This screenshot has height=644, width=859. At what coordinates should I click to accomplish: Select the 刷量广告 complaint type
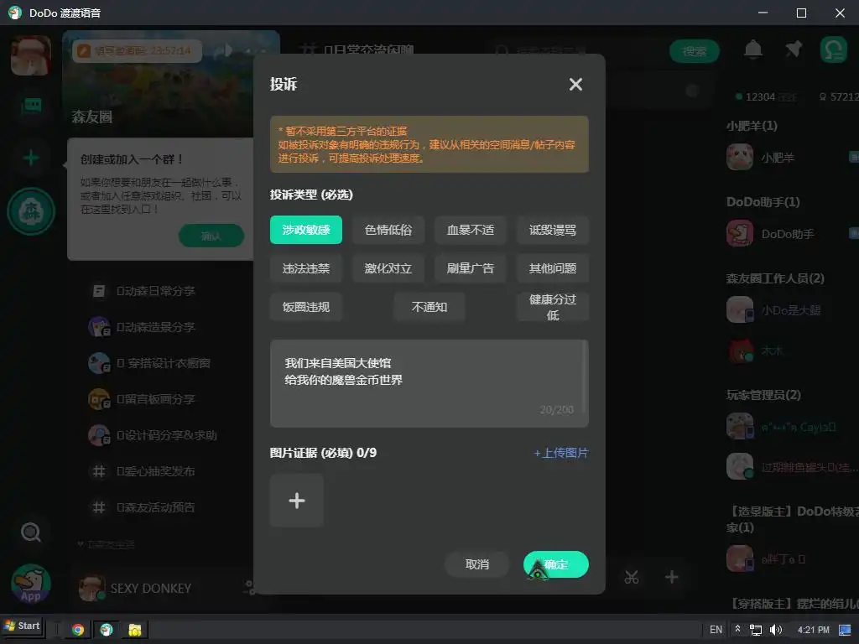click(x=470, y=268)
